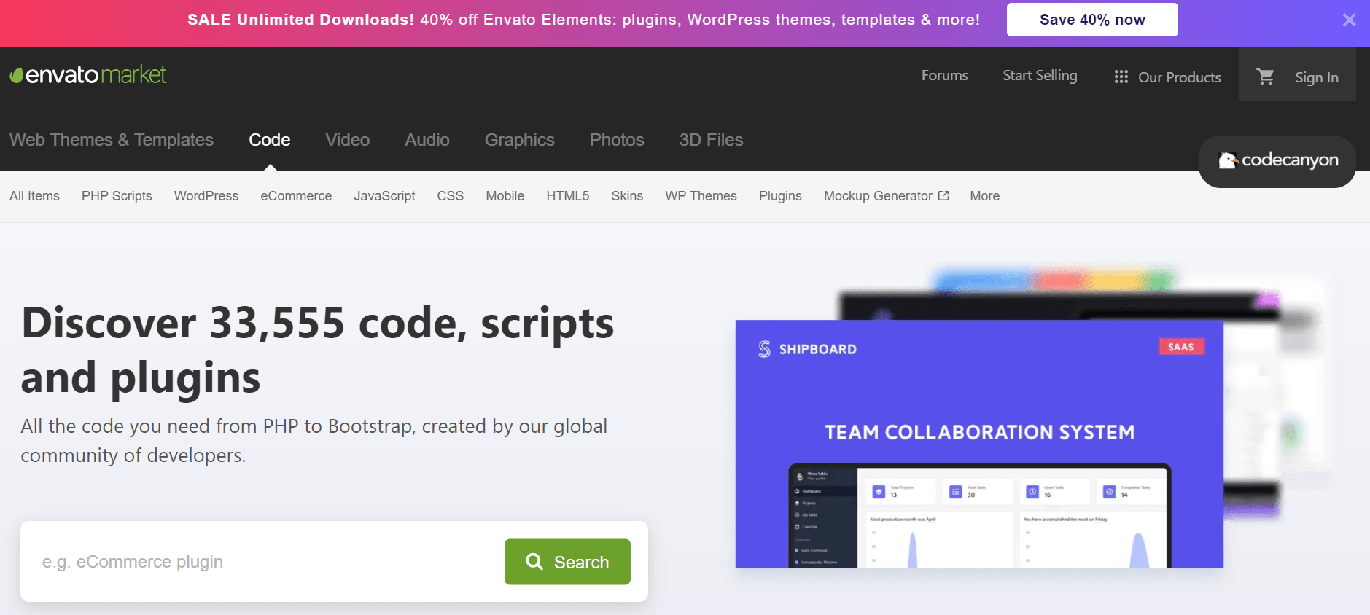Browse All Items
This screenshot has height=615, width=1370.
click(34, 196)
